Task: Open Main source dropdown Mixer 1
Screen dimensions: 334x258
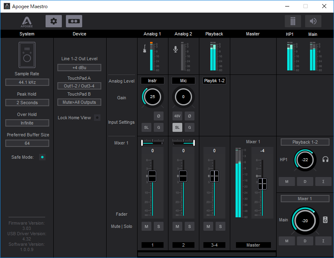Action: pyautogui.click(x=305, y=199)
